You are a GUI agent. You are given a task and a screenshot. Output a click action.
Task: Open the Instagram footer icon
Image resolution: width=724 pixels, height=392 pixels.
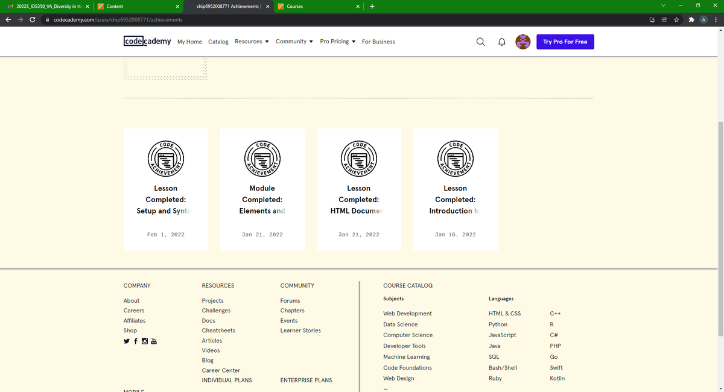coord(144,341)
